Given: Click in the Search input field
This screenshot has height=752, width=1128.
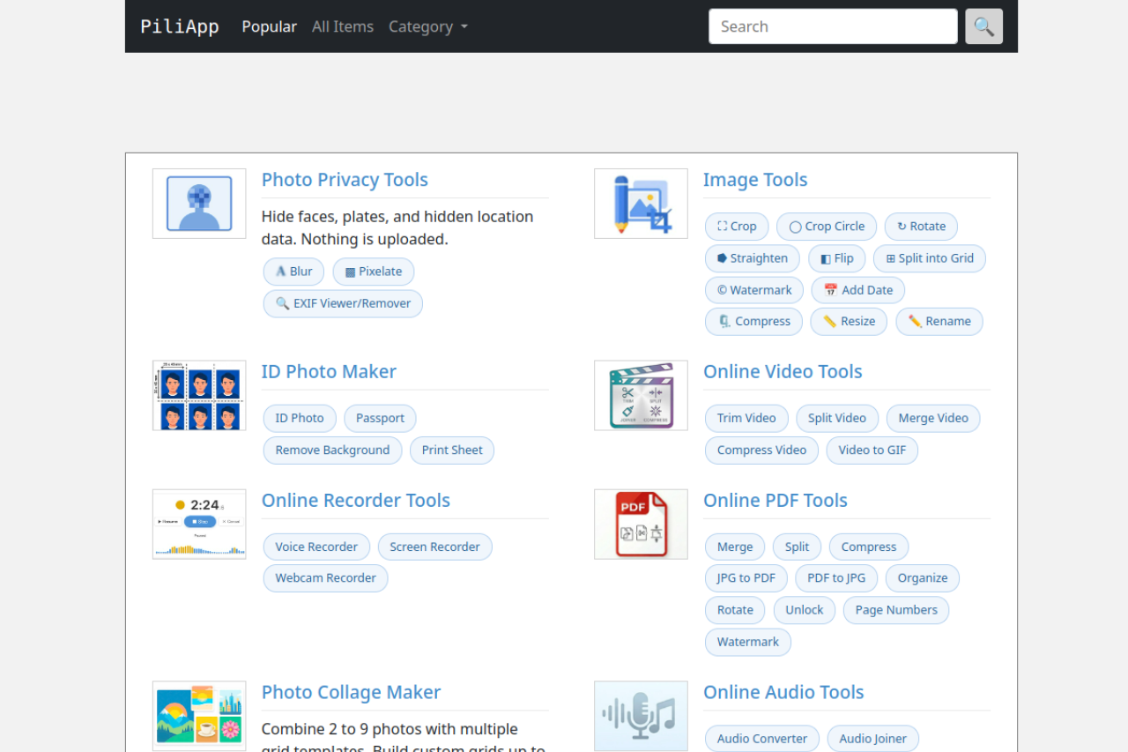Looking at the screenshot, I should pyautogui.click(x=833, y=26).
